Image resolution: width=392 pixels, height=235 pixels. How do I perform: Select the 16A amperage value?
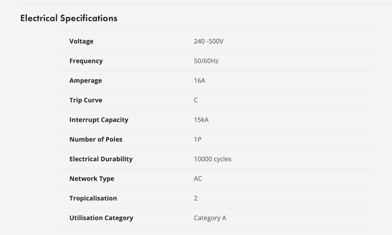click(199, 80)
